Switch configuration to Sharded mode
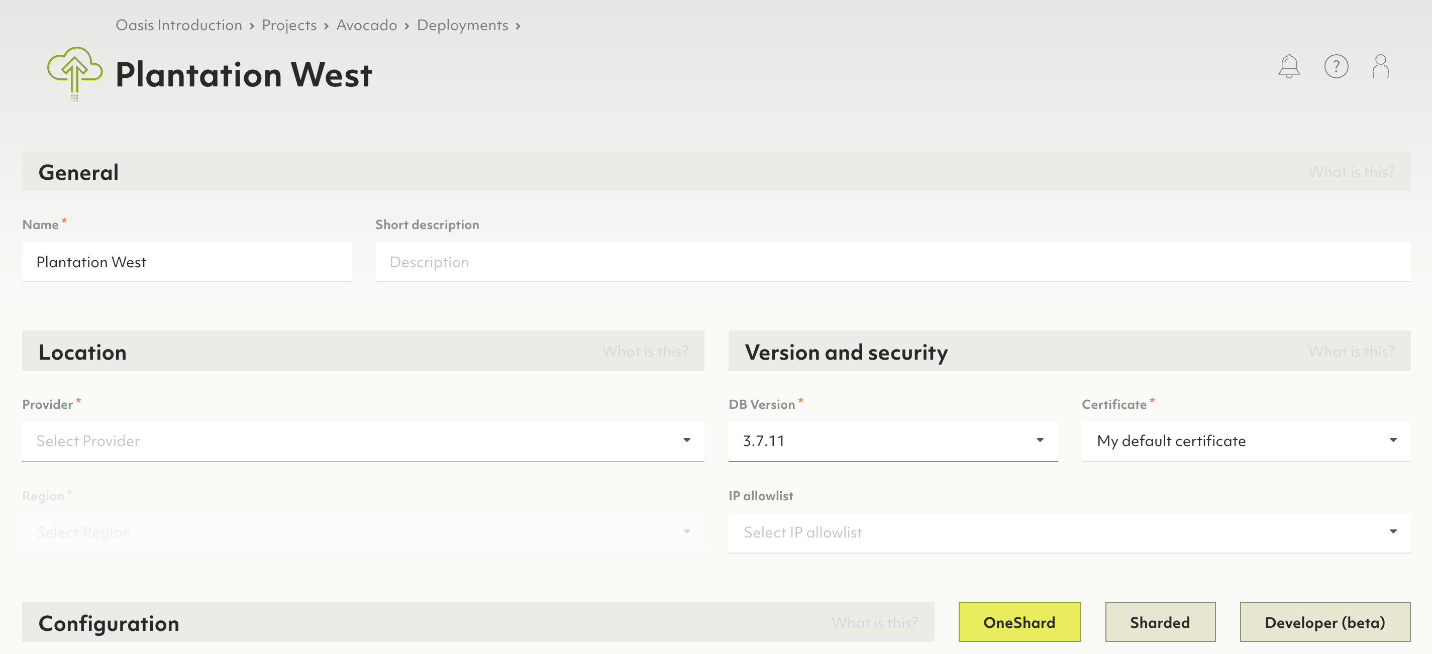The width and height of the screenshot is (1432, 654). tap(1160, 622)
